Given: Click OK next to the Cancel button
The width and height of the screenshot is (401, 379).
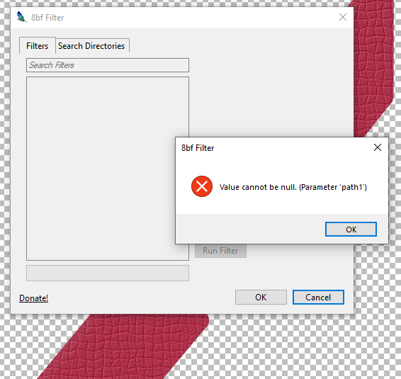Looking at the screenshot, I should coord(261,297).
